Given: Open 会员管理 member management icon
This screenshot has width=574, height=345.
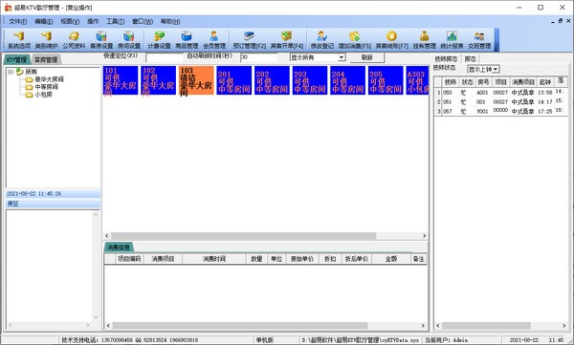Looking at the screenshot, I should pos(214,40).
